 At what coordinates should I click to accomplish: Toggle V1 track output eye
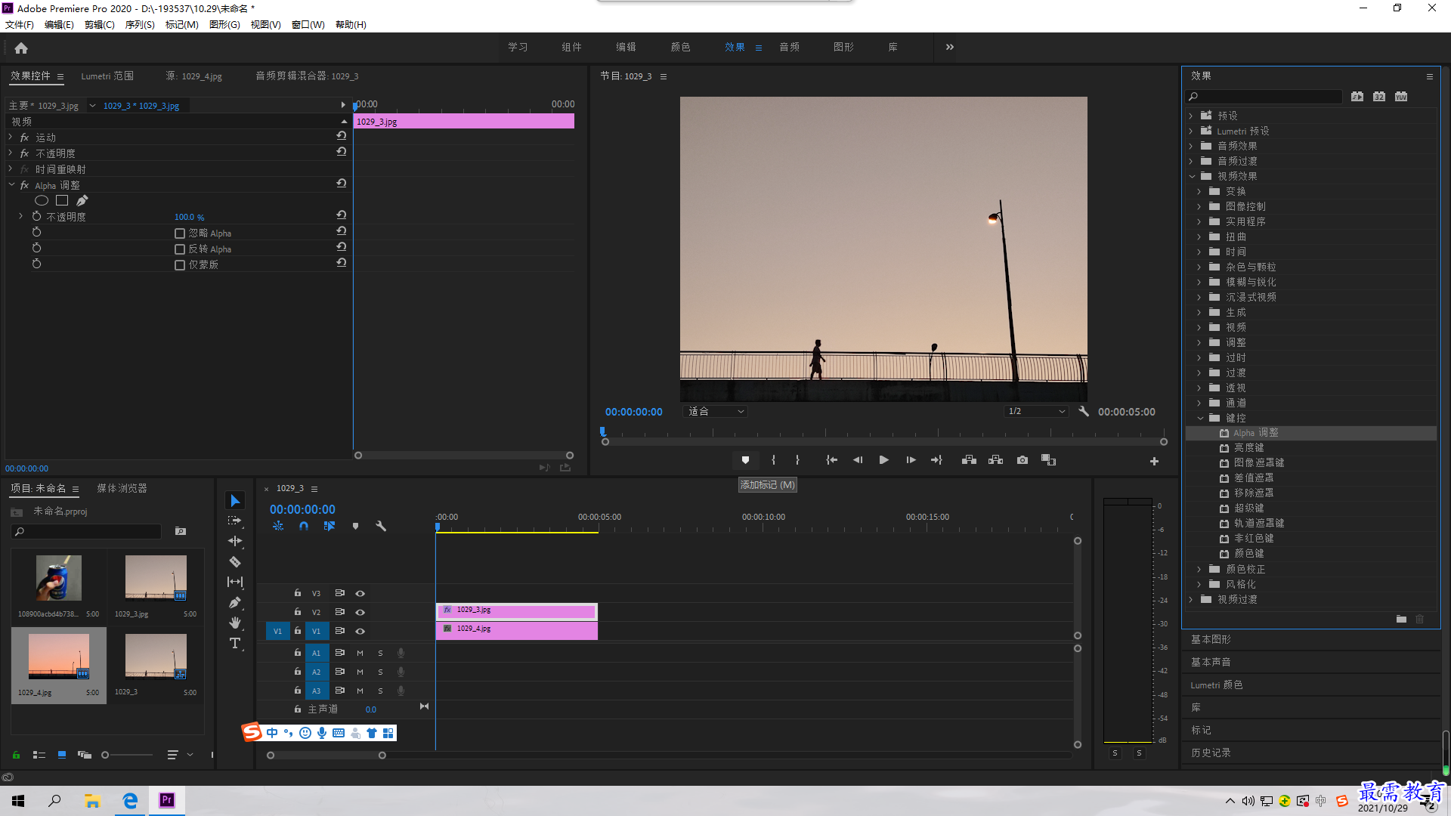[360, 632]
